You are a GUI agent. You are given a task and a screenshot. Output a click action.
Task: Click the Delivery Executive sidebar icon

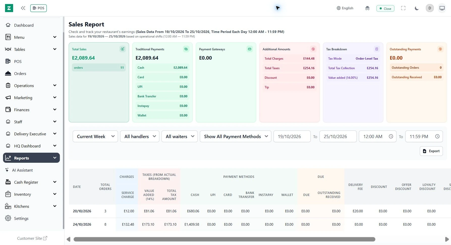8,134
